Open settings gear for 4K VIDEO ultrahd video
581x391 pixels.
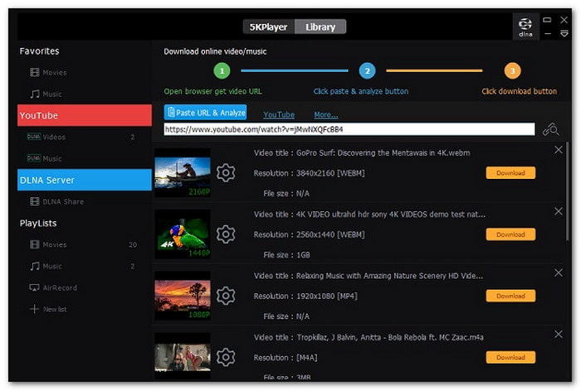(x=226, y=234)
